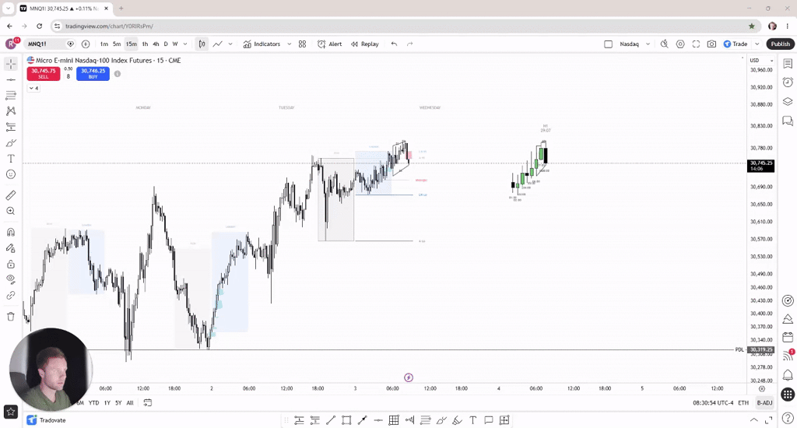Expand the favorite indicators dropdown
The height and width of the screenshot is (428, 797).
pos(290,44)
